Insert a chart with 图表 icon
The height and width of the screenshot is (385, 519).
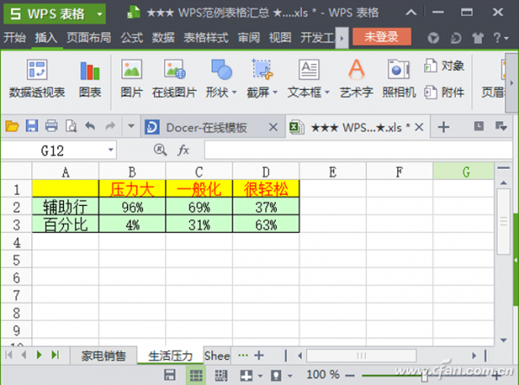[x=90, y=79]
